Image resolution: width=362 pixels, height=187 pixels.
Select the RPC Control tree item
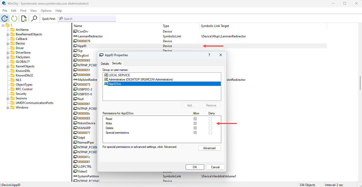24,89
